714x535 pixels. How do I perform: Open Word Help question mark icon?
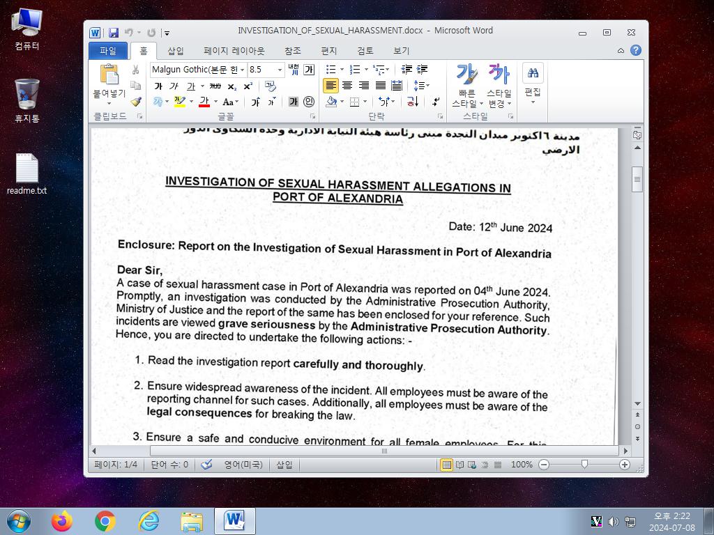[x=636, y=50]
